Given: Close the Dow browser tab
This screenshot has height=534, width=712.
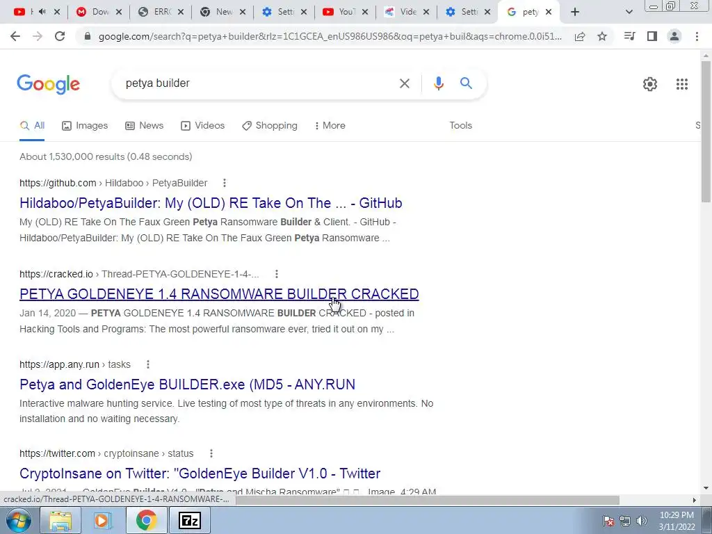Looking at the screenshot, I should pyautogui.click(x=119, y=13).
